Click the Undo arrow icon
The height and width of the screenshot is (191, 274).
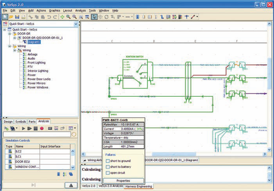pyautogui.click(x=49, y=17)
